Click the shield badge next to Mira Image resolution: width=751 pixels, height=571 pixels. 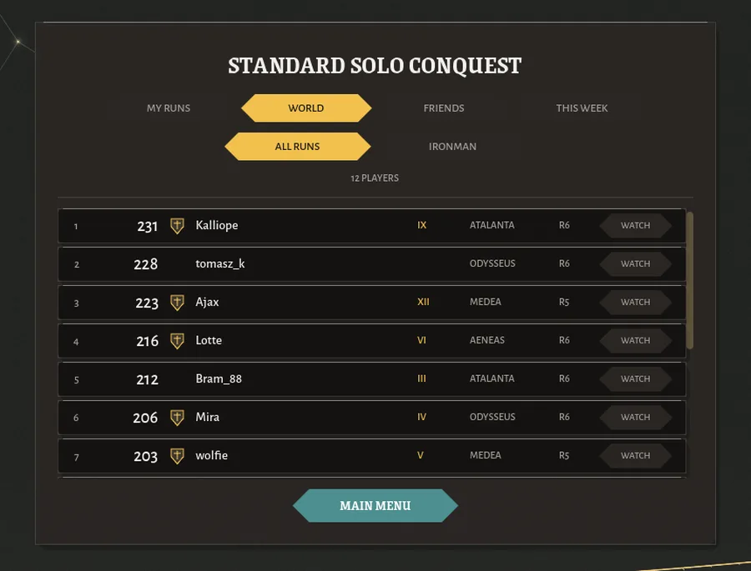(177, 417)
